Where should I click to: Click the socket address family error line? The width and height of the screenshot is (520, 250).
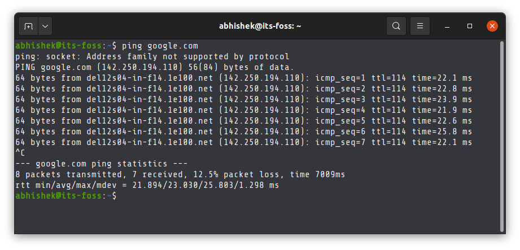[x=152, y=56]
